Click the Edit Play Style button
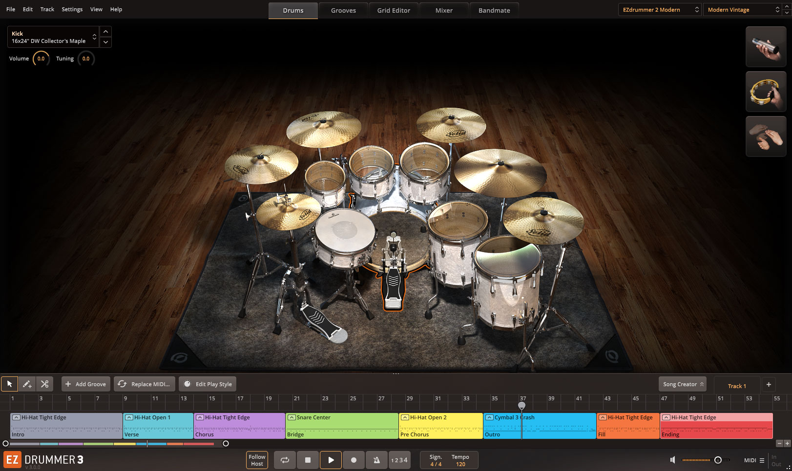792x471 pixels. [x=207, y=384]
